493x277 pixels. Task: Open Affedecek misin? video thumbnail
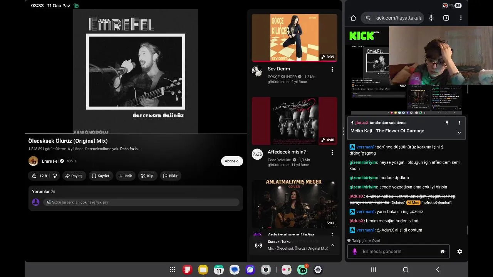coord(294,121)
